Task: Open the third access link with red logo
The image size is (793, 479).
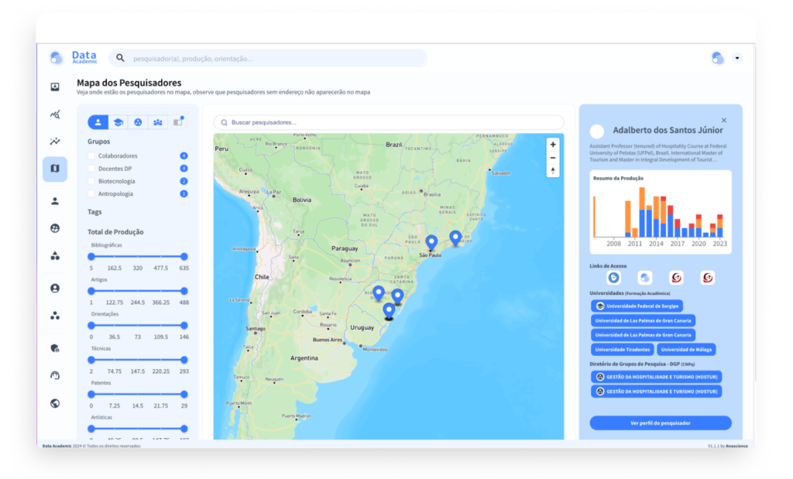Action: pos(676,277)
